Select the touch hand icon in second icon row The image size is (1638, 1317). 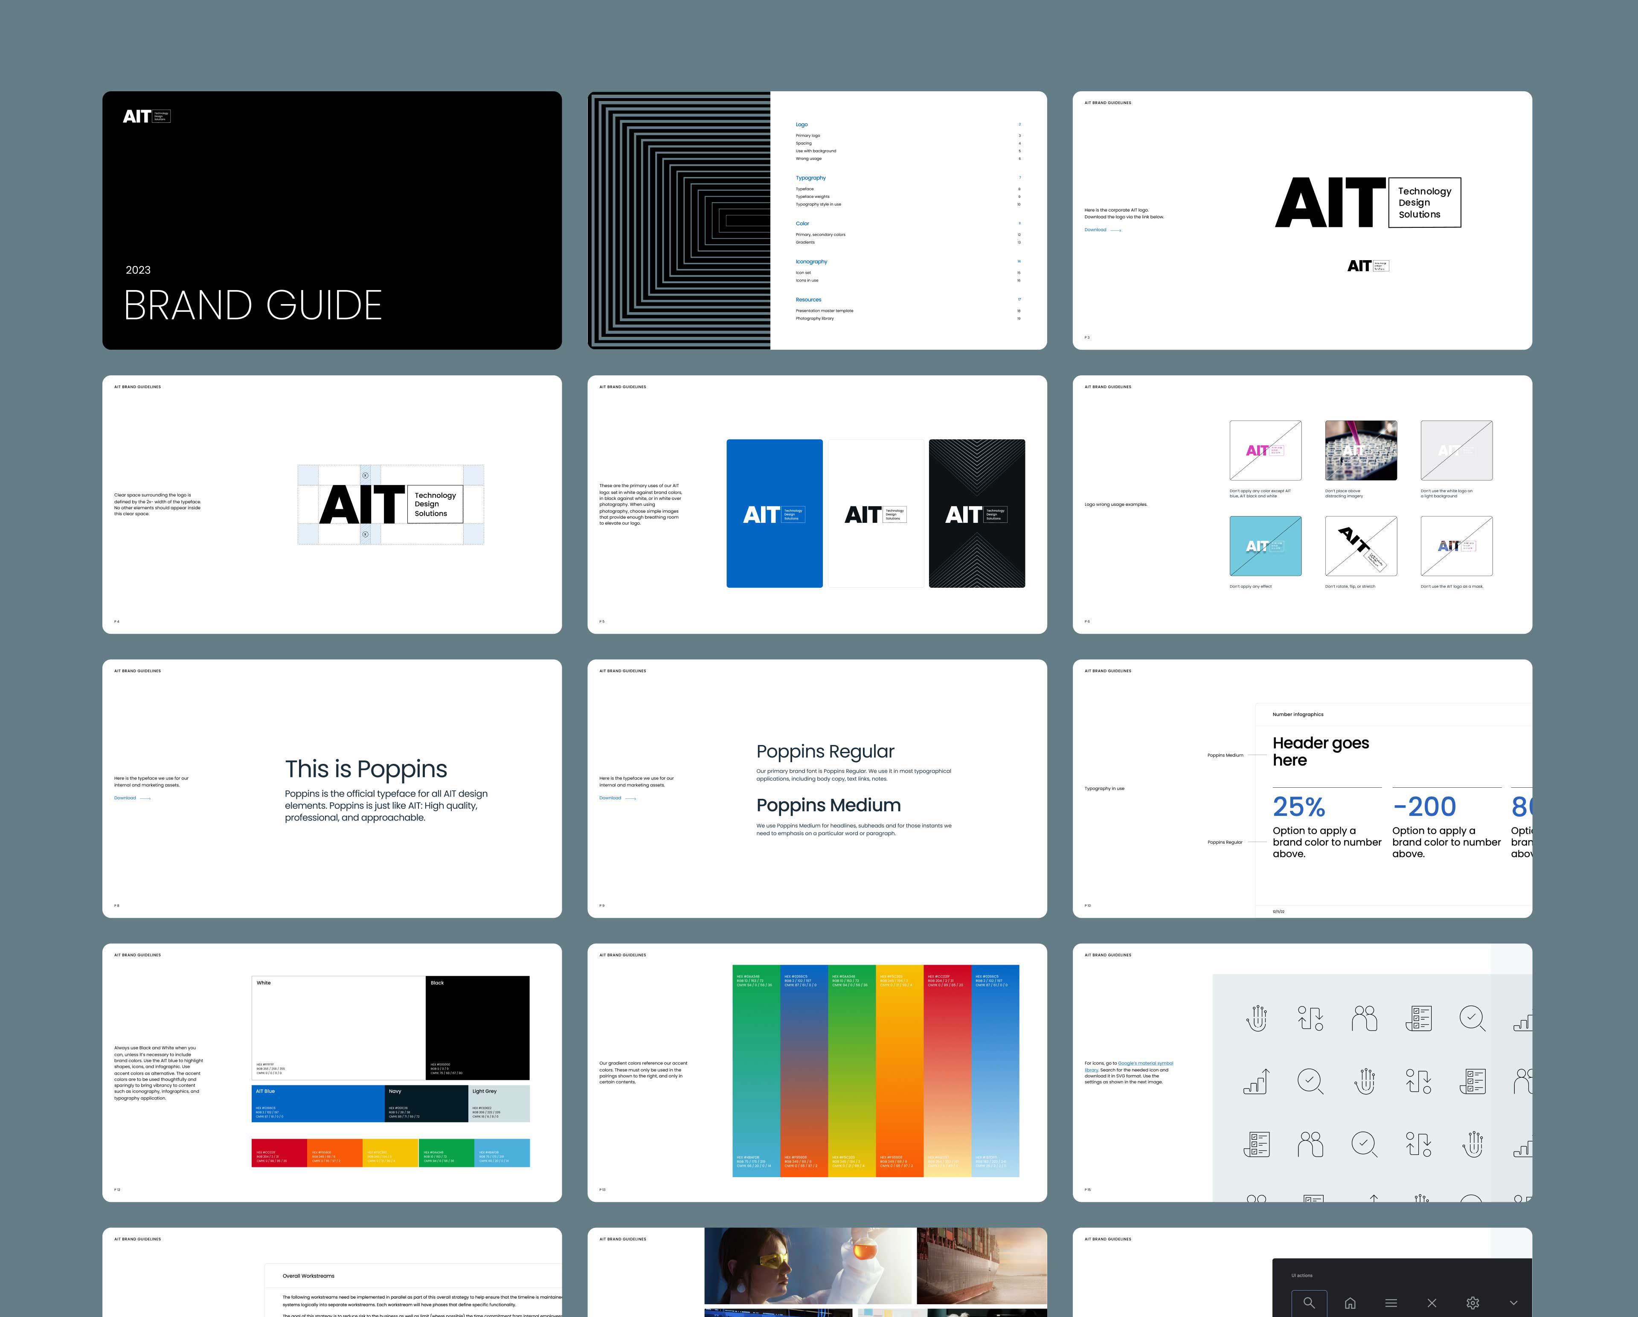pos(1365,1081)
